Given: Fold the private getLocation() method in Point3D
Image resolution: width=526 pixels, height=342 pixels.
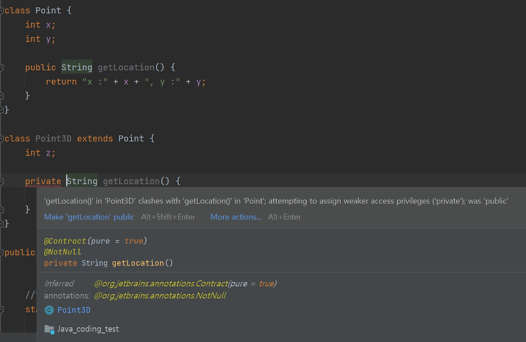Looking at the screenshot, I should pos(1,182).
